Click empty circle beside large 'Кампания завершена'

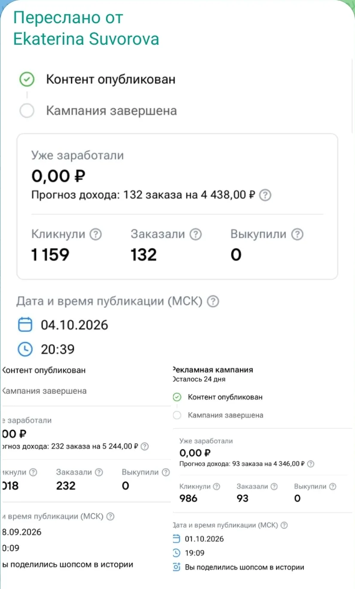click(27, 111)
